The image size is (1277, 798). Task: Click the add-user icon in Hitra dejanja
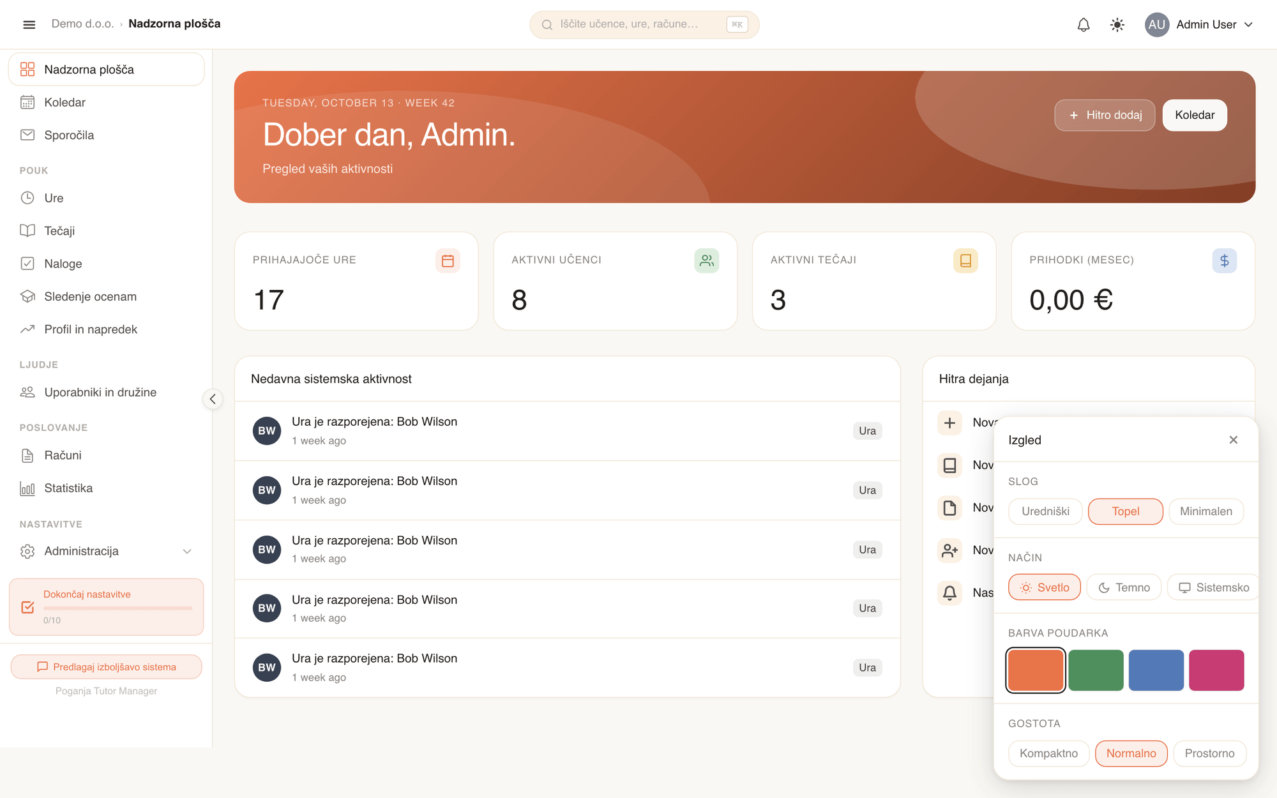[x=949, y=550]
